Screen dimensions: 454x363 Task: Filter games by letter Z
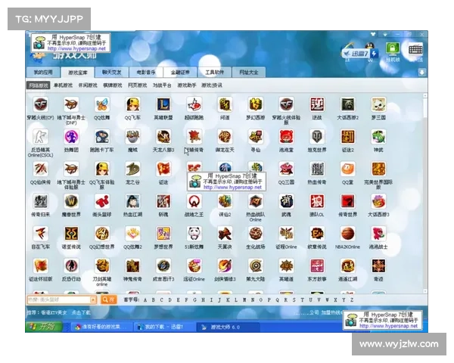352,300
